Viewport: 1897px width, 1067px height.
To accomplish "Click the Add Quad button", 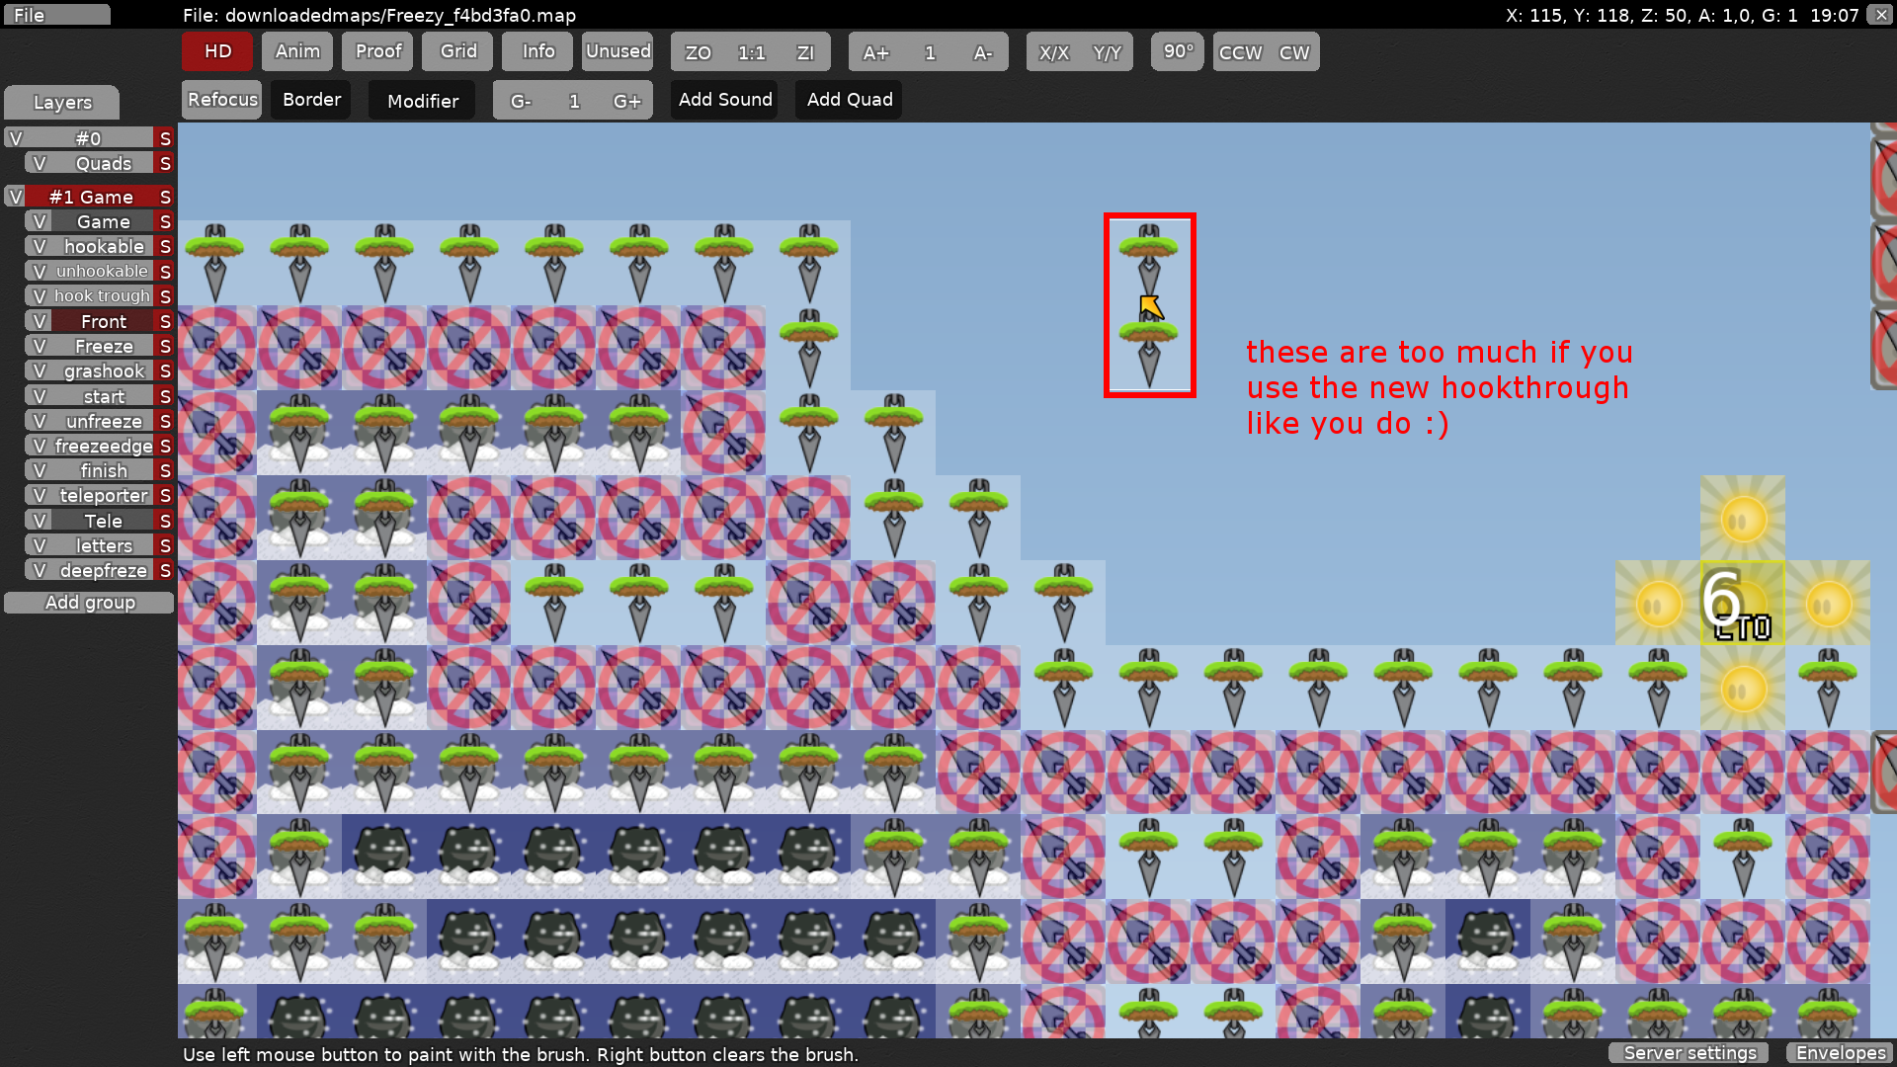I will [x=849, y=100].
